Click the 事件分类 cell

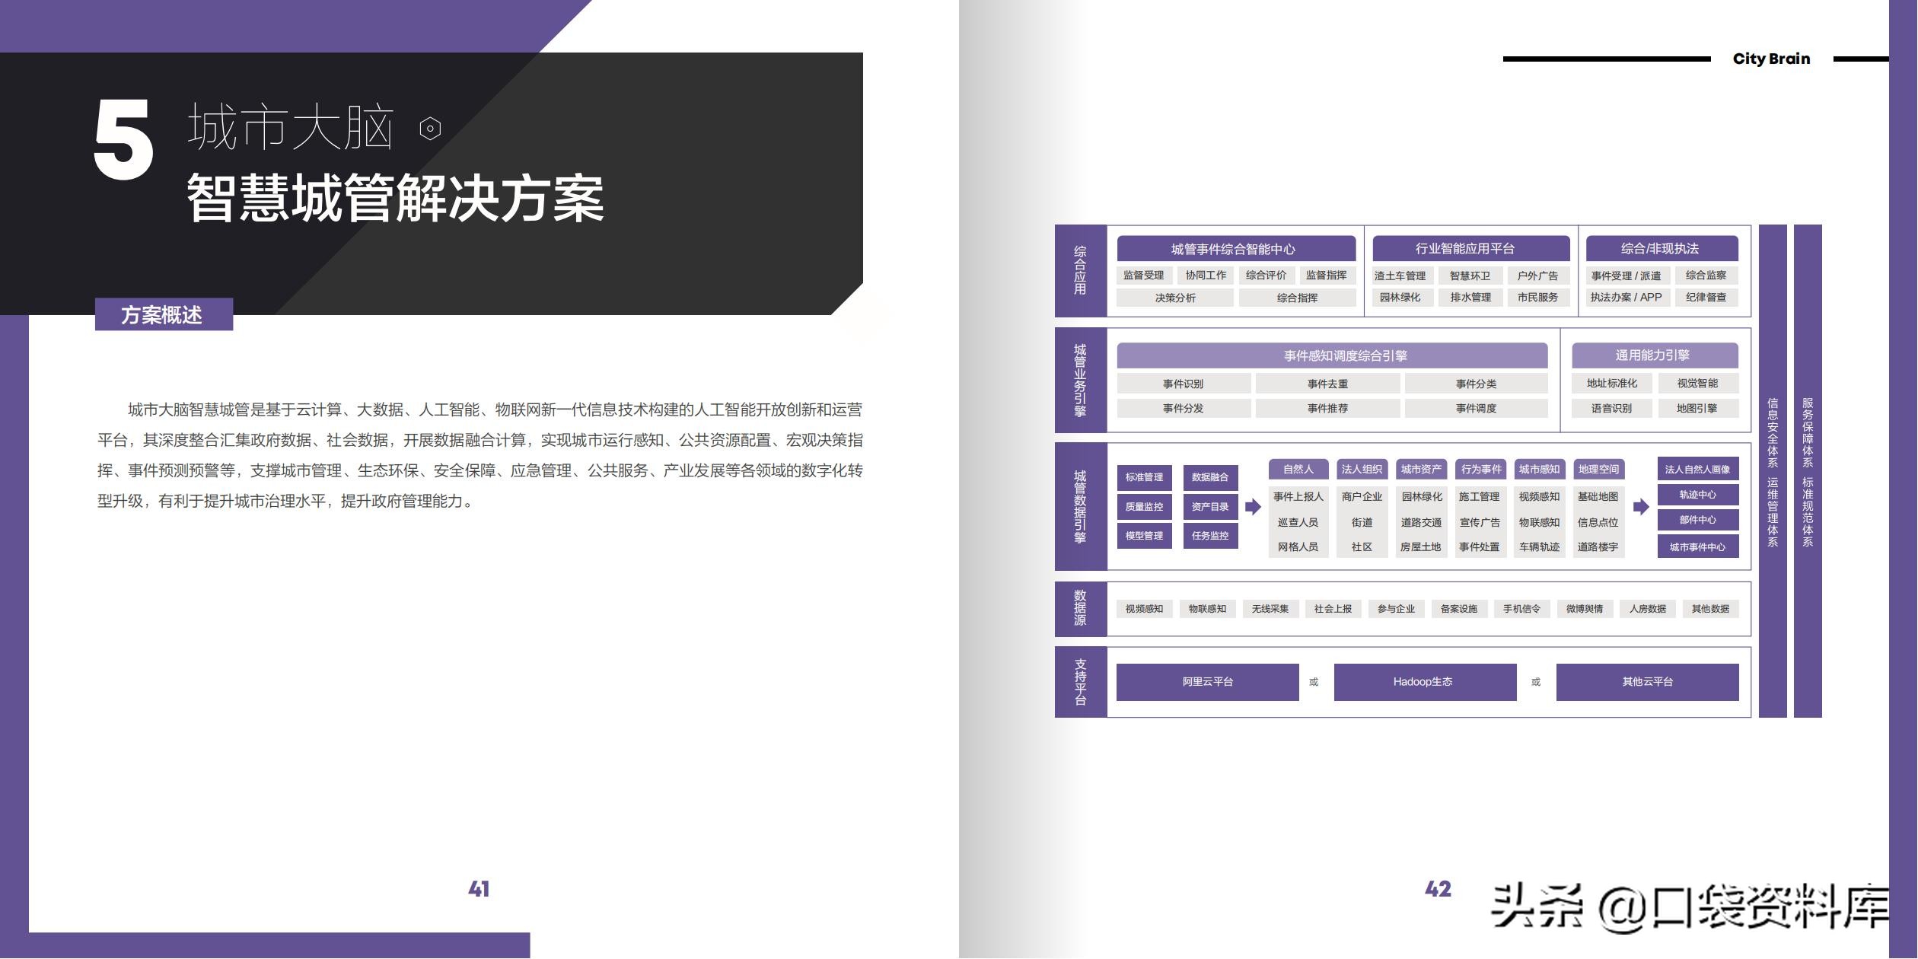pyautogui.click(x=1477, y=384)
